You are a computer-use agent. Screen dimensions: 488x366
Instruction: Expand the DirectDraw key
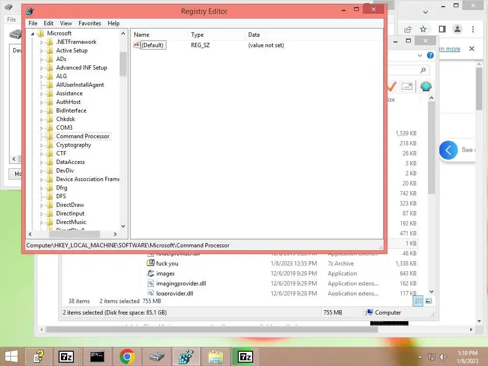pyautogui.click(x=41, y=205)
